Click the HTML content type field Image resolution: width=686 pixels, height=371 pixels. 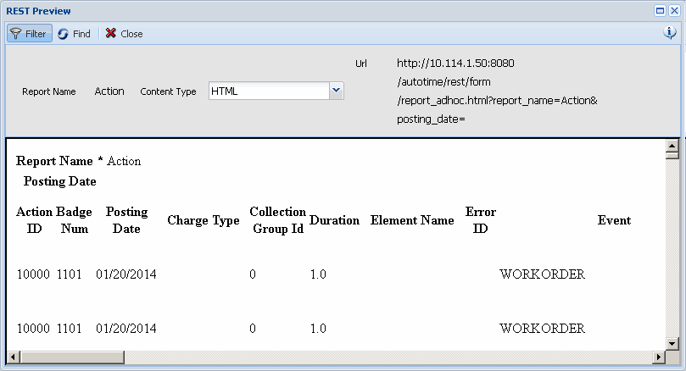point(268,91)
